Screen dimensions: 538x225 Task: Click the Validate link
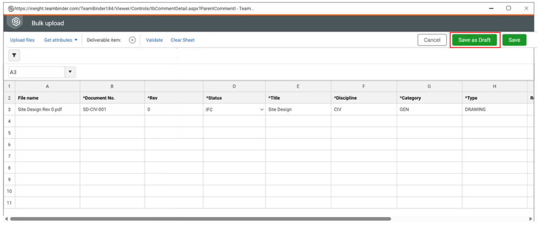154,40
